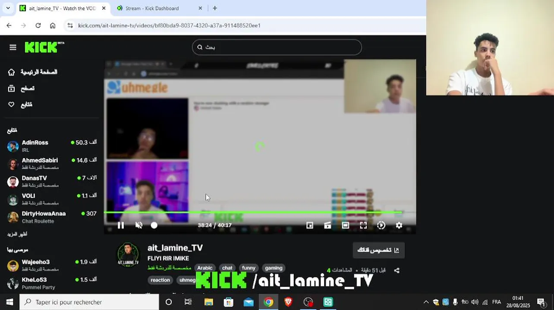Open Windows notification center
This screenshot has height=310, width=554.
point(541,302)
